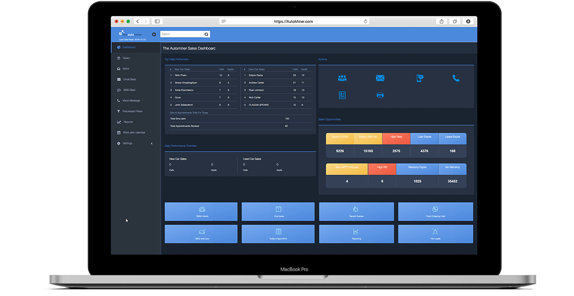
Task: Click the contact card icon in Actions
Action: click(x=342, y=95)
